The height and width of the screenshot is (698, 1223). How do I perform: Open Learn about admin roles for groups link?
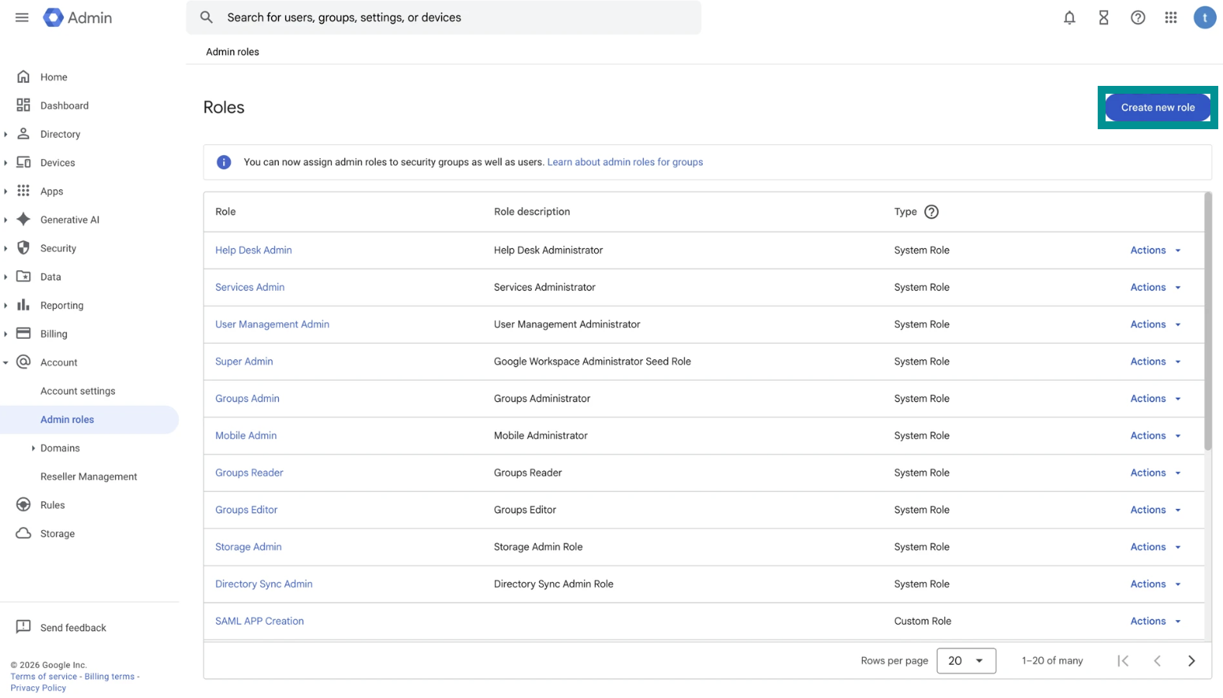pyautogui.click(x=625, y=162)
